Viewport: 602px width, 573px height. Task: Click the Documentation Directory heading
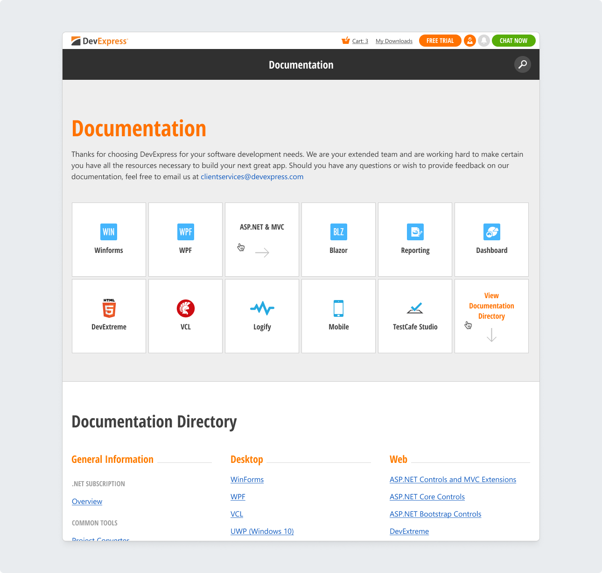[154, 422]
